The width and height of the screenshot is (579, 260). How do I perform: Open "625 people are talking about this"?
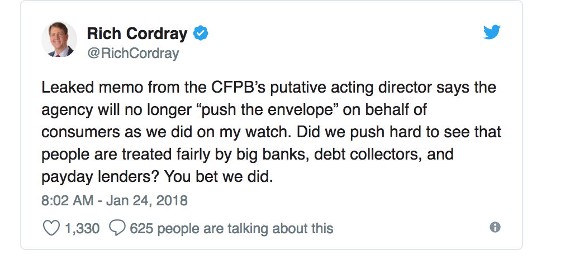coord(231,228)
